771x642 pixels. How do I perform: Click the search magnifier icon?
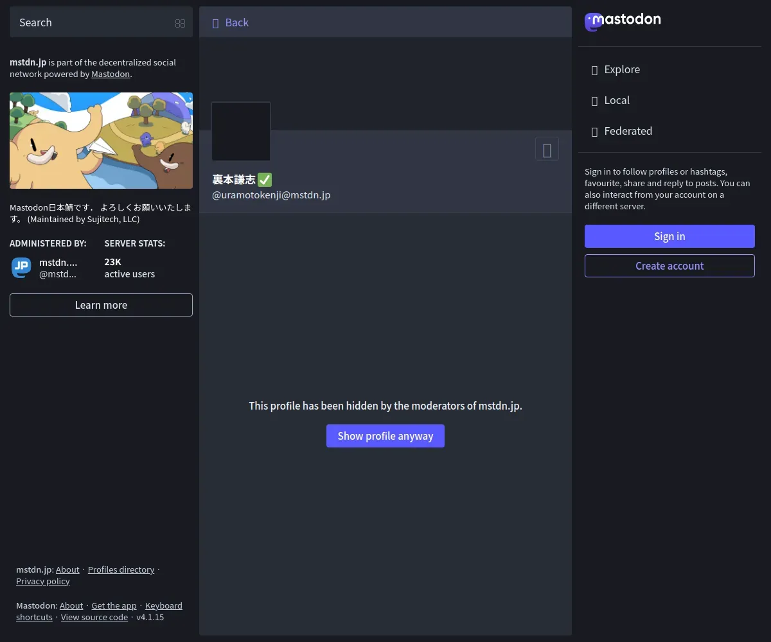click(x=180, y=23)
